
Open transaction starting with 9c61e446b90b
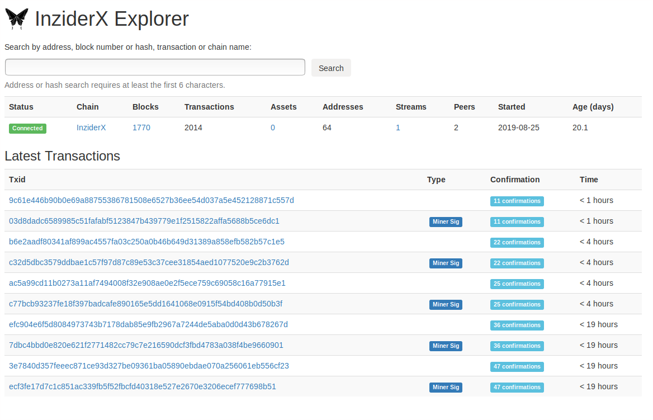(x=152, y=200)
